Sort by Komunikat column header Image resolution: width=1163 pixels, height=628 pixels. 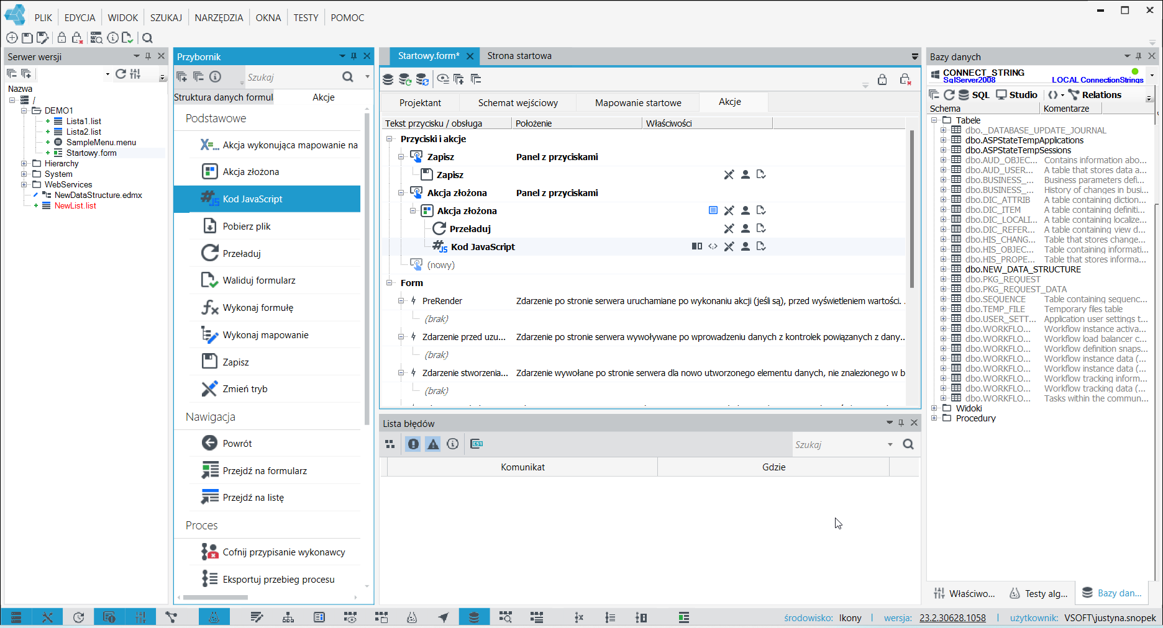tap(522, 467)
